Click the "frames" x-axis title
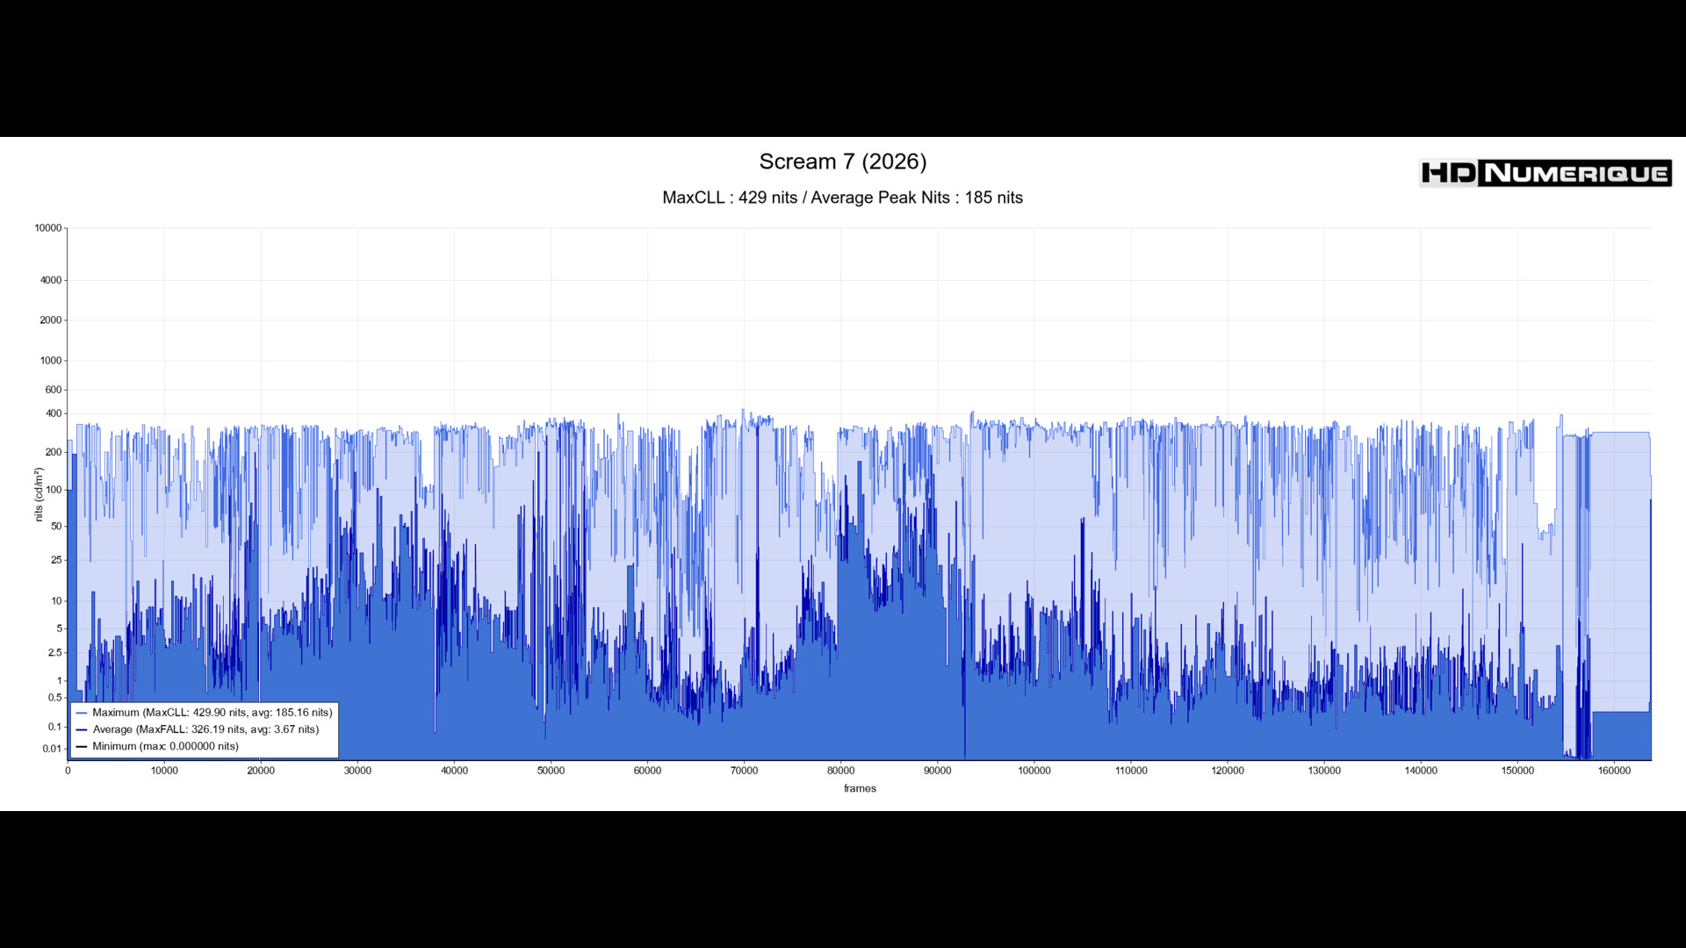 point(860,788)
